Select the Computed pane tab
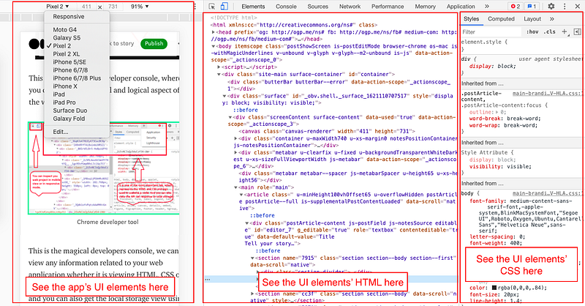 [x=501, y=19]
